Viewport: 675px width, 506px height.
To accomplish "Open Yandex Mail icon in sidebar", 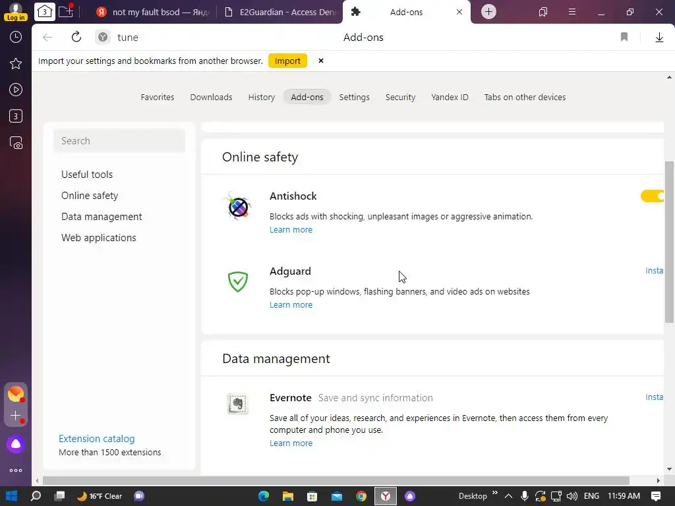I will click(16, 394).
